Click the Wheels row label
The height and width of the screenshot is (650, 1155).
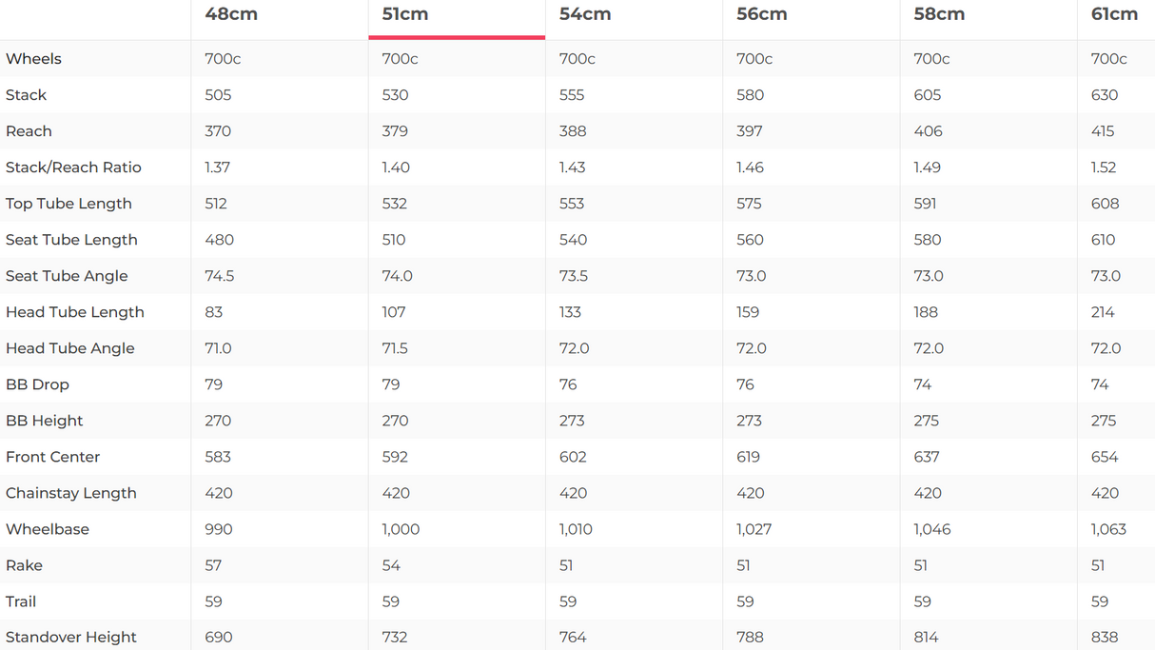coord(33,59)
